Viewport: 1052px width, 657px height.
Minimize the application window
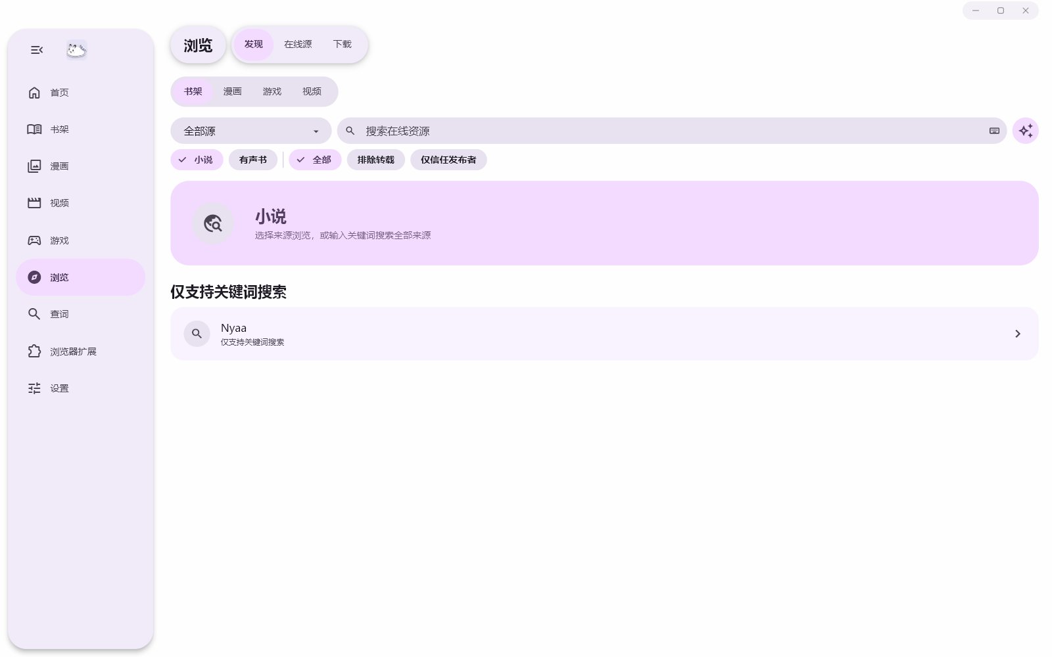(x=976, y=11)
